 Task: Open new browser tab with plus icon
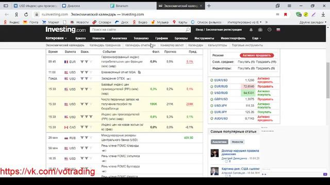[x=209, y=6]
